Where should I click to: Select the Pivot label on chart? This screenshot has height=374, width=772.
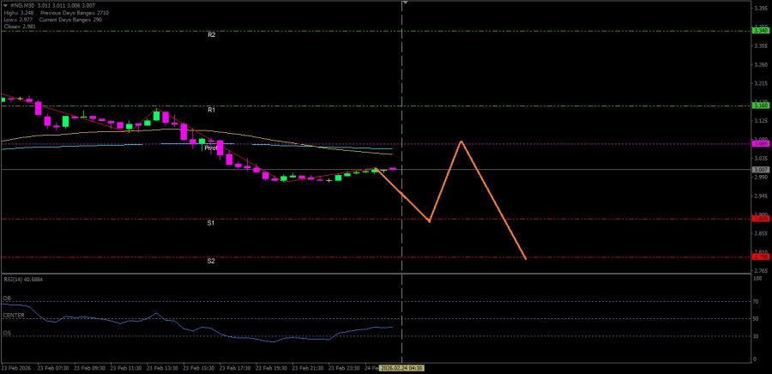tap(210, 148)
